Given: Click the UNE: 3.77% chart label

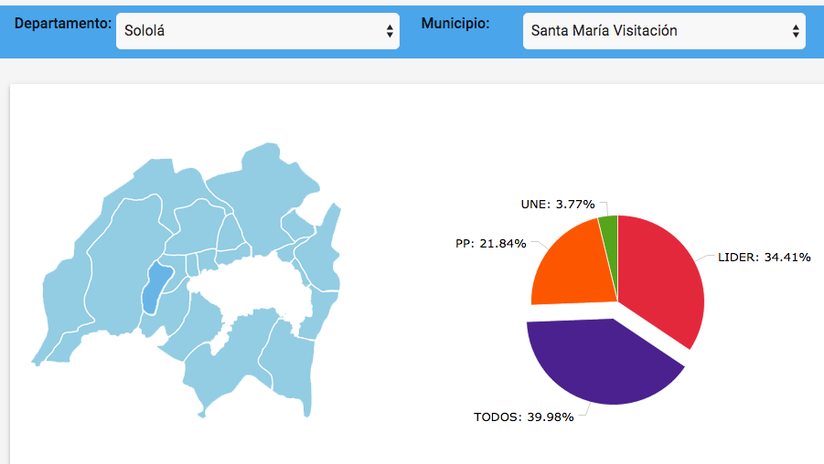Looking at the screenshot, I should click(557, 205).
